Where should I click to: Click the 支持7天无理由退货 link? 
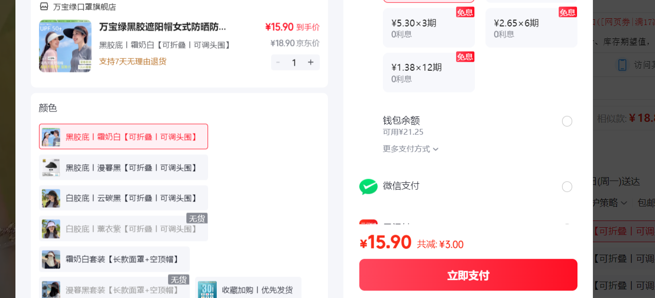point(132,61)
